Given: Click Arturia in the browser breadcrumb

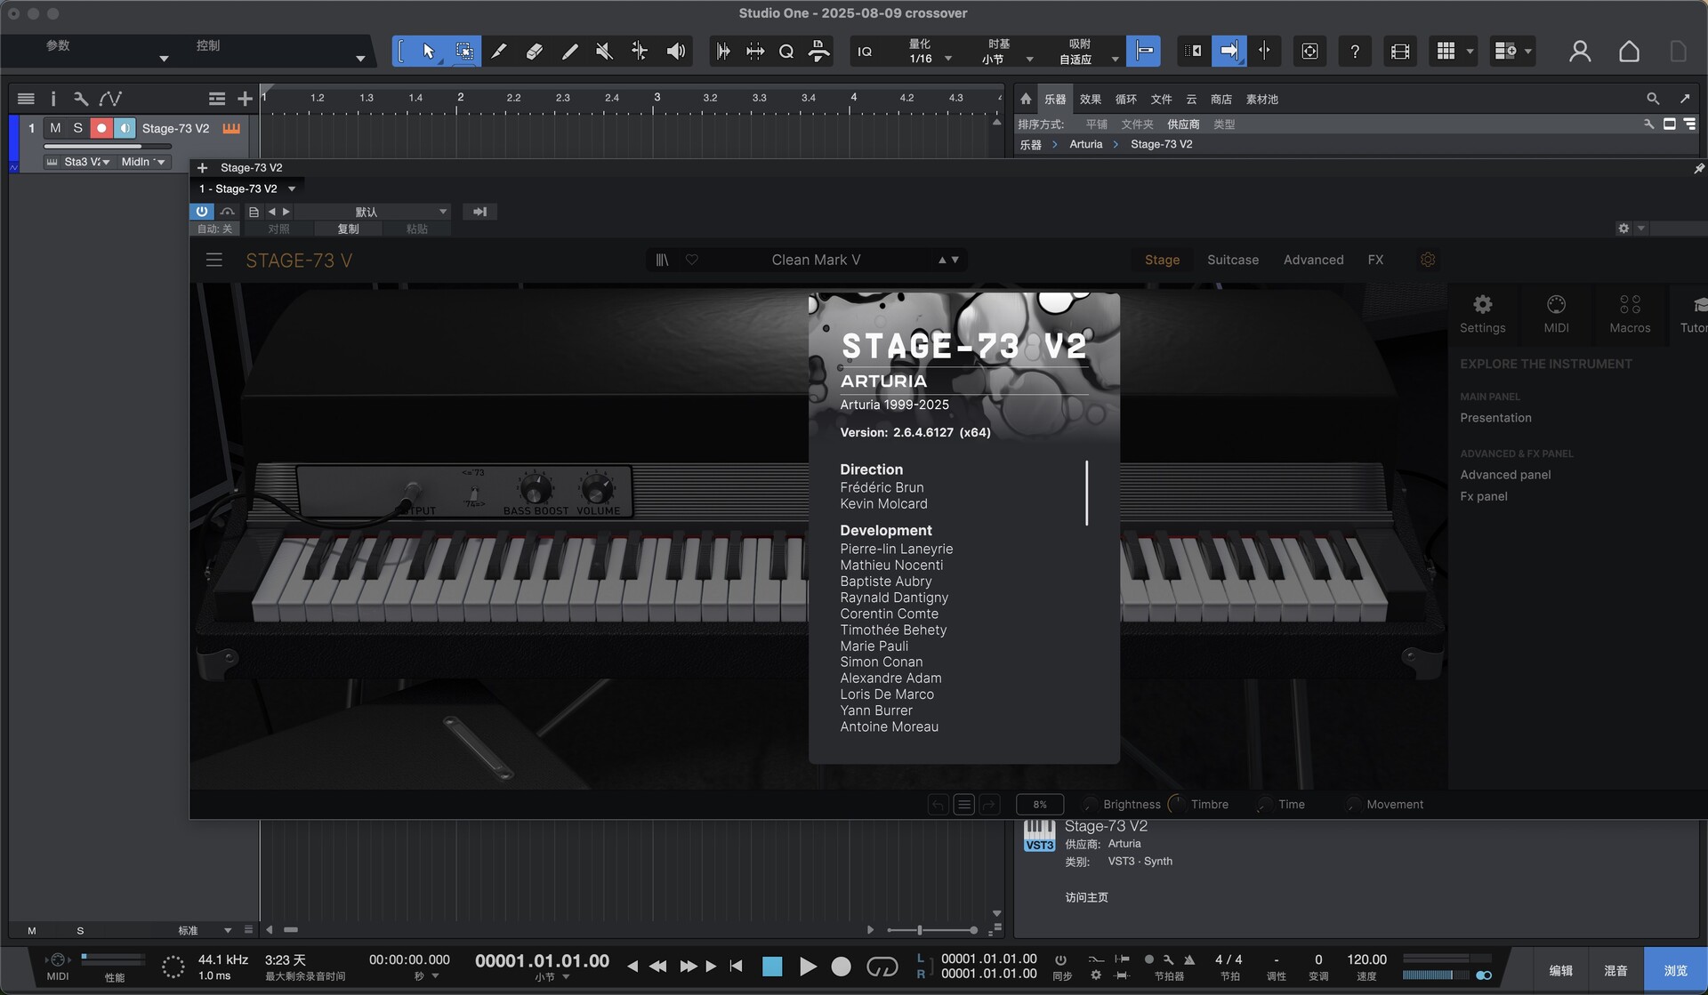Looking at the screenshot, I should tap(1085, 144).
